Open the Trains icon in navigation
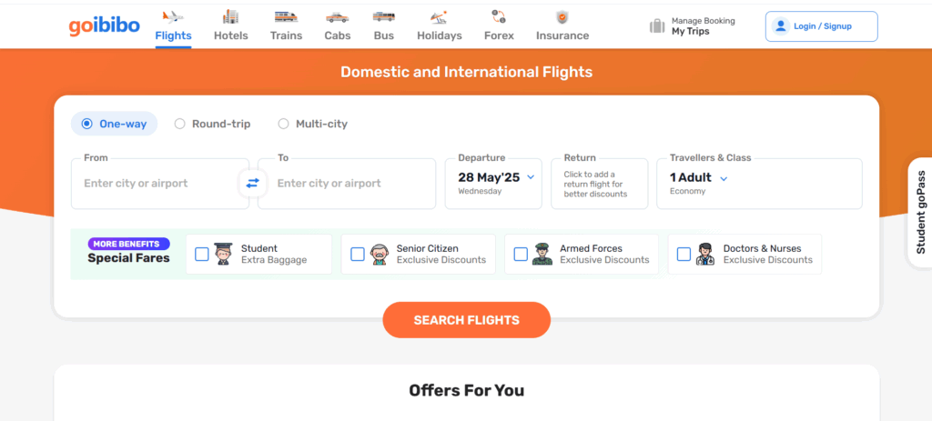This screenshot has height=421, width=932. pyautogui.click(x=286, y=16)
